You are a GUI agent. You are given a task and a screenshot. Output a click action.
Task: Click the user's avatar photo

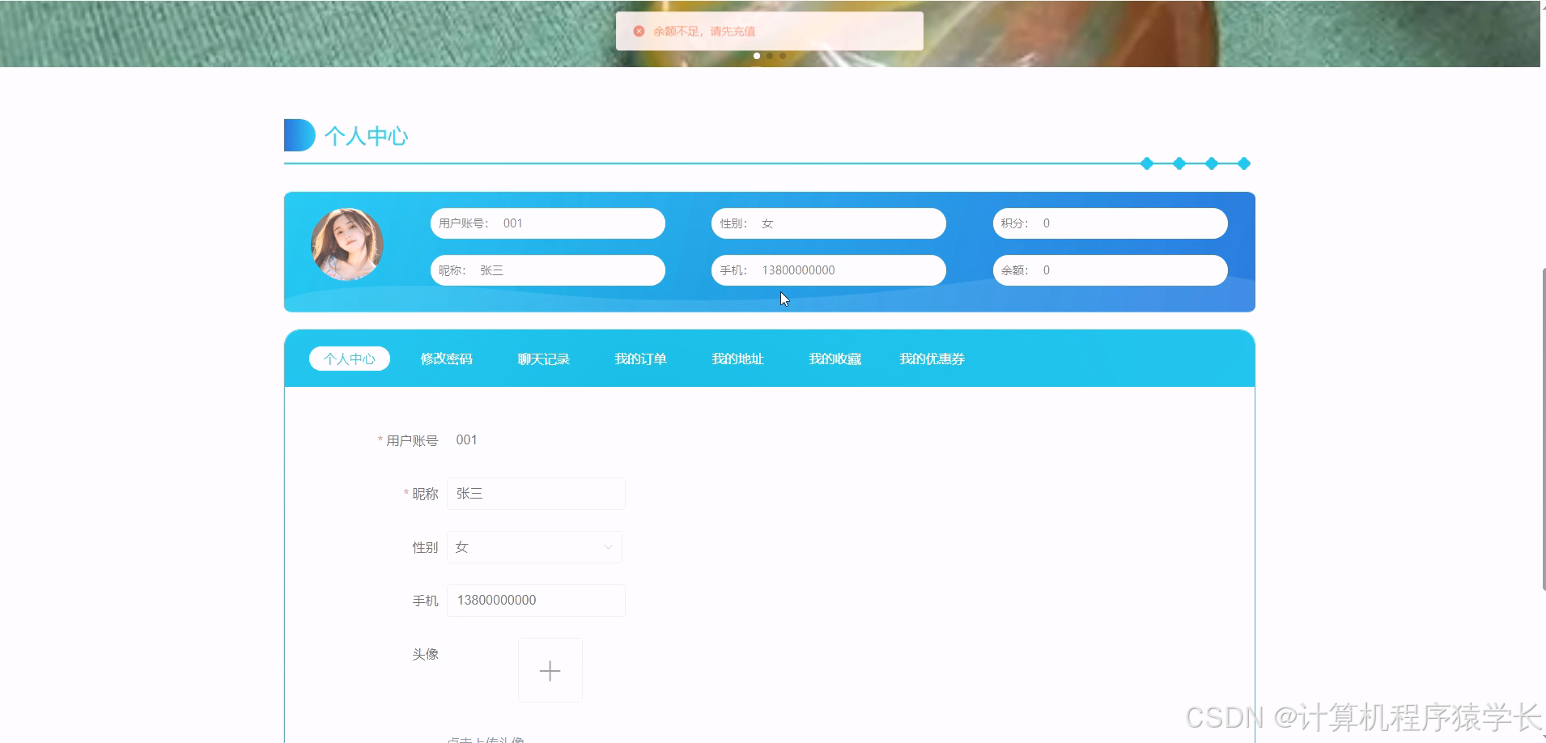coord(347,244)
